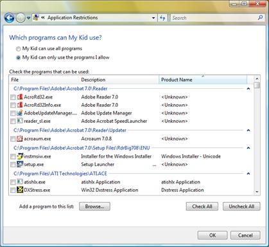
Task: Click the reader_sl.exe file icon
Action: point(20,121)
